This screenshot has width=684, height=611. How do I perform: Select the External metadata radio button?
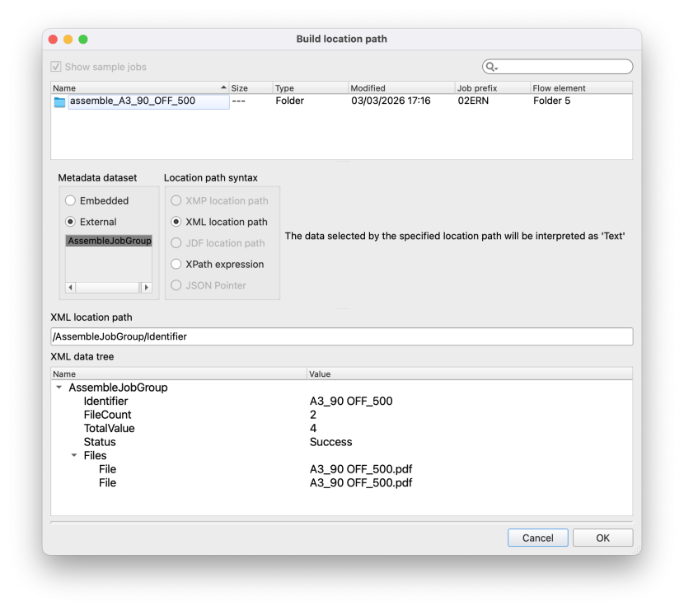point(70,222)
